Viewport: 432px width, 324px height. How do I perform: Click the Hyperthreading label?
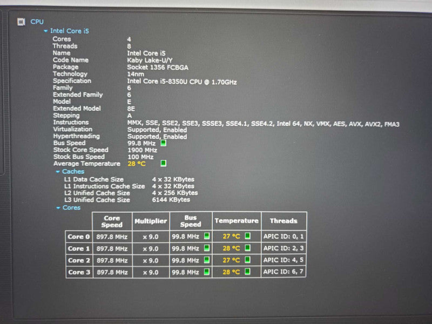point(76,136)
